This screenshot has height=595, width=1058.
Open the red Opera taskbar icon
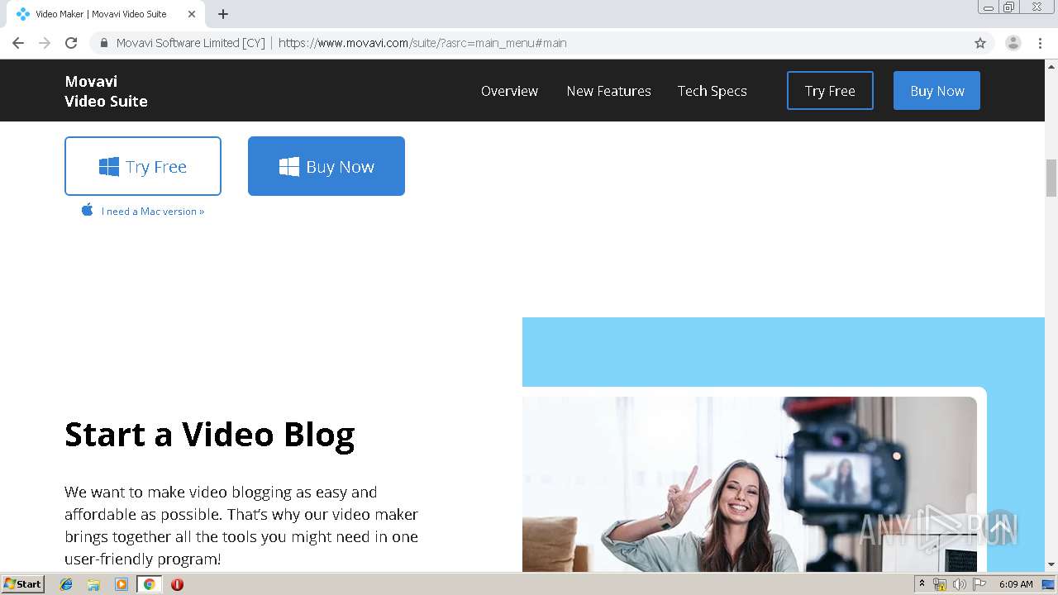tap(177, 584)
